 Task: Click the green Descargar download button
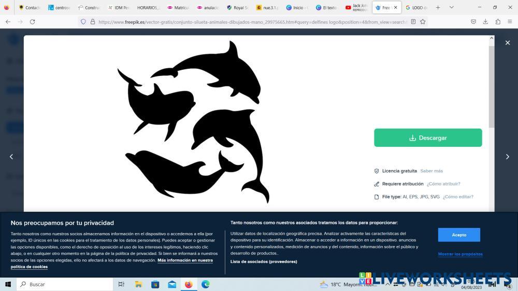click(428, 138)
